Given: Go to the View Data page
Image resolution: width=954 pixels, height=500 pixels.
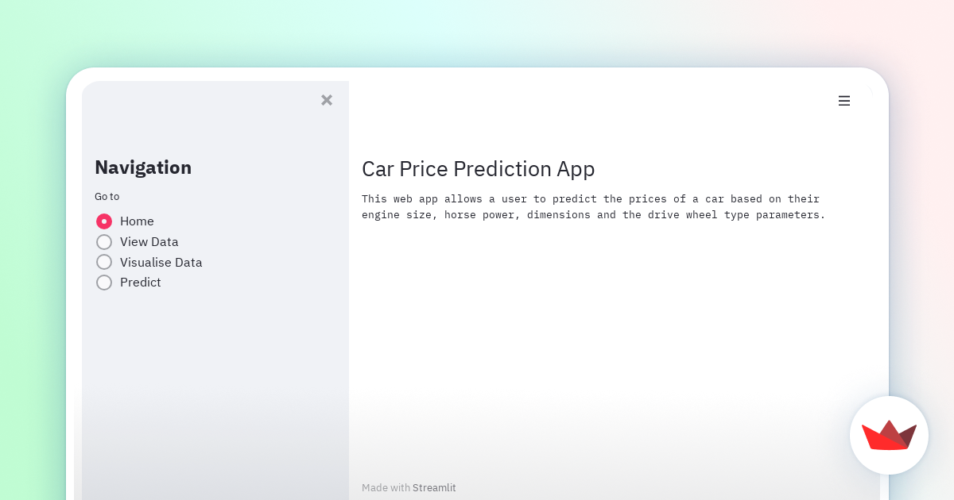Looking at the screenshot, I should click(149, 241).
